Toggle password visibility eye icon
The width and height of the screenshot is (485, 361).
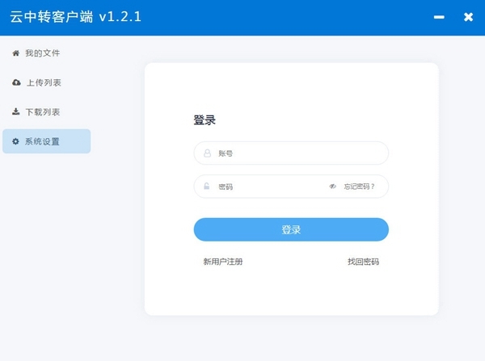coord(332,187)
